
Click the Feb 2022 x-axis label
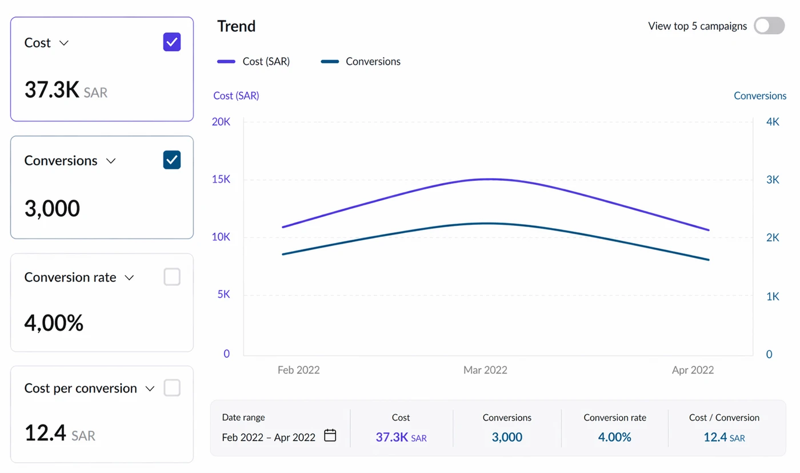click(299, 370)
